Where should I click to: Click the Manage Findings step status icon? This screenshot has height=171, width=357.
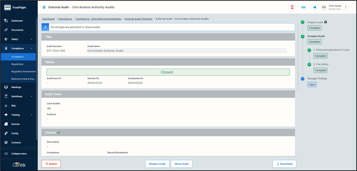coord(303,79)
